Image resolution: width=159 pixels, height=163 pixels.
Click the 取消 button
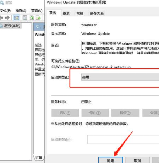tap(137, 160)
